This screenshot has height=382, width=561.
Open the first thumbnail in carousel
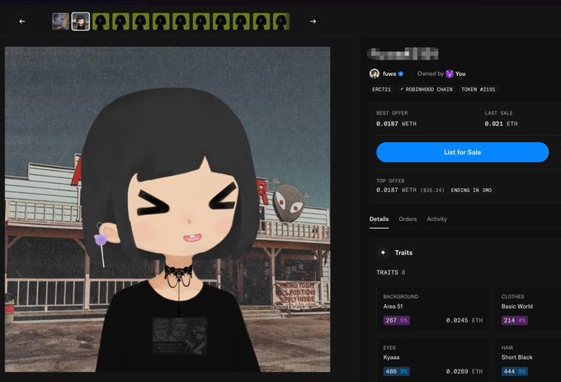click(x=60, y=21)
